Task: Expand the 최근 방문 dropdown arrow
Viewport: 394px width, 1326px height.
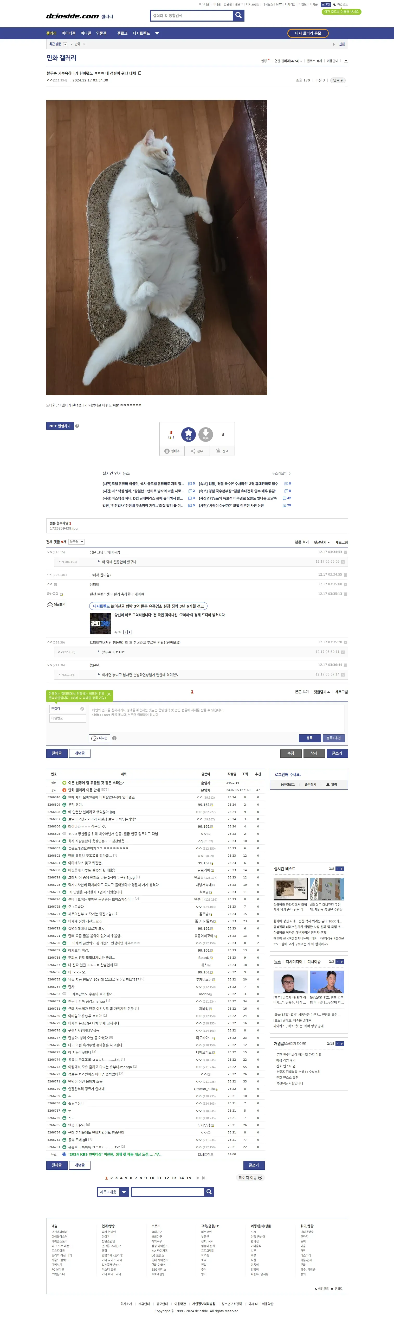Action: point(65,44)
